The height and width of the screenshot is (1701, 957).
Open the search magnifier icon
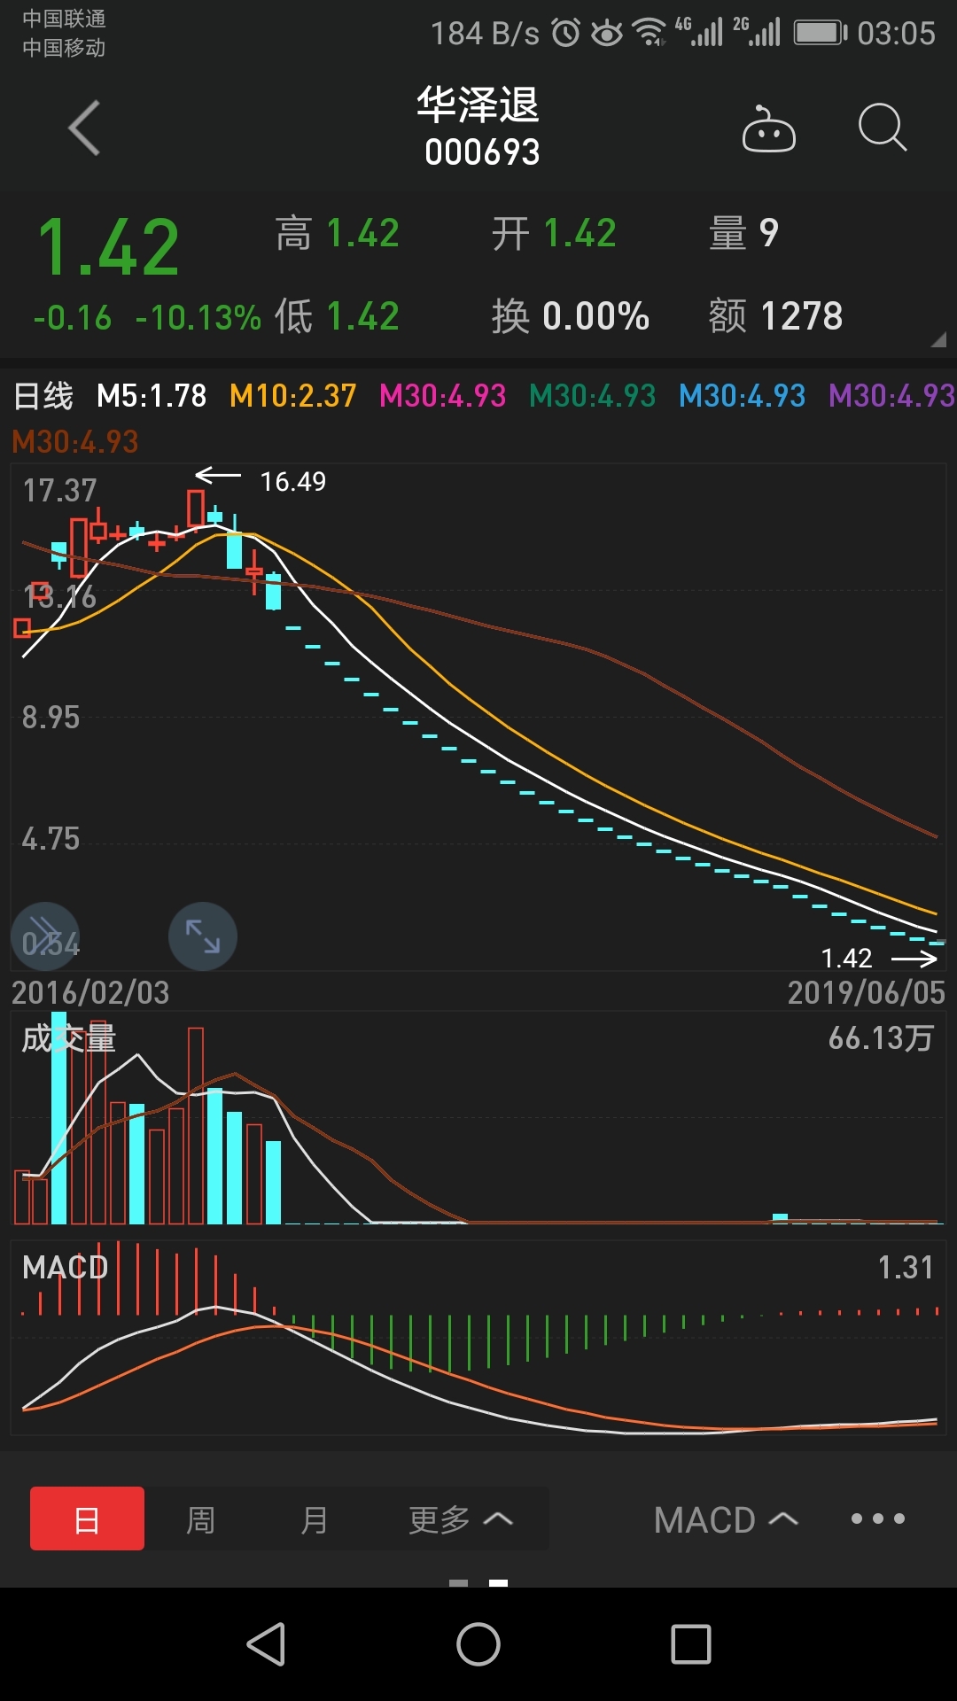click(x=883, y=128)
